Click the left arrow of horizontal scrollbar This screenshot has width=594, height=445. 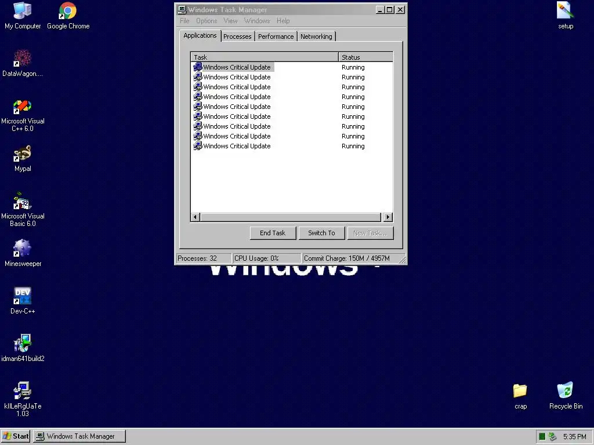tap(195, 217)
